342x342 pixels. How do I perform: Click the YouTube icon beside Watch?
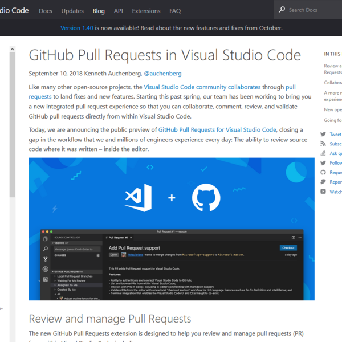[x=323, y=192]
